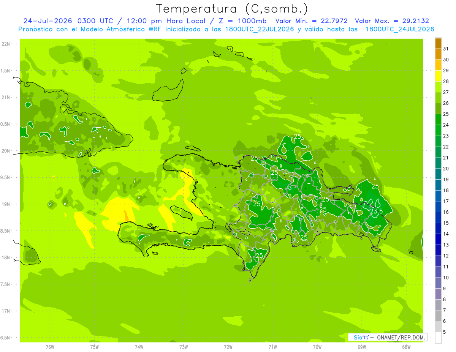Image resolution: width=456 pixels, height=352 pixels.
Task: Click the '71W' longitude axis label
Action: point(272,347)
